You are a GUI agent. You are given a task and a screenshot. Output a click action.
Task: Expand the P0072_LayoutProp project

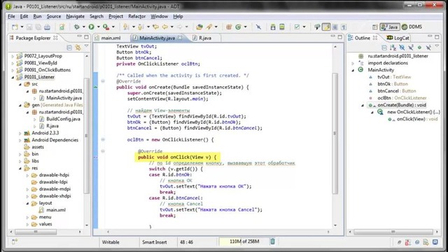[x=13, y=56]
